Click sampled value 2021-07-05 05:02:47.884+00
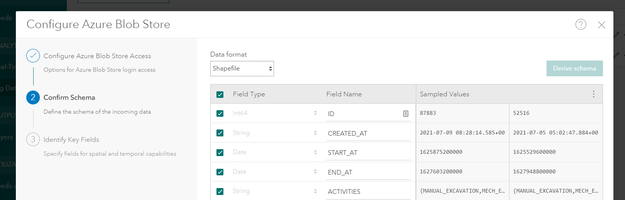Viewport: 625px width, 200px height. coord(555,133)
